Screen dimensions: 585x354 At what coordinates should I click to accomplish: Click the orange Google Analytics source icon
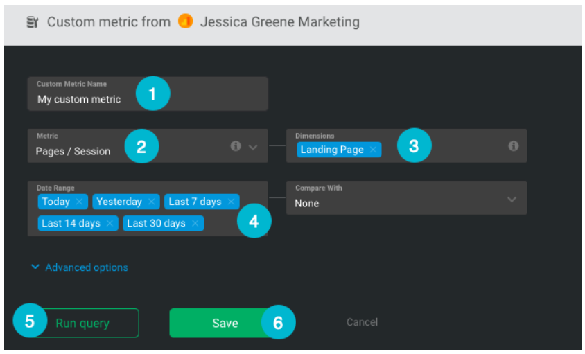point(185,22)
